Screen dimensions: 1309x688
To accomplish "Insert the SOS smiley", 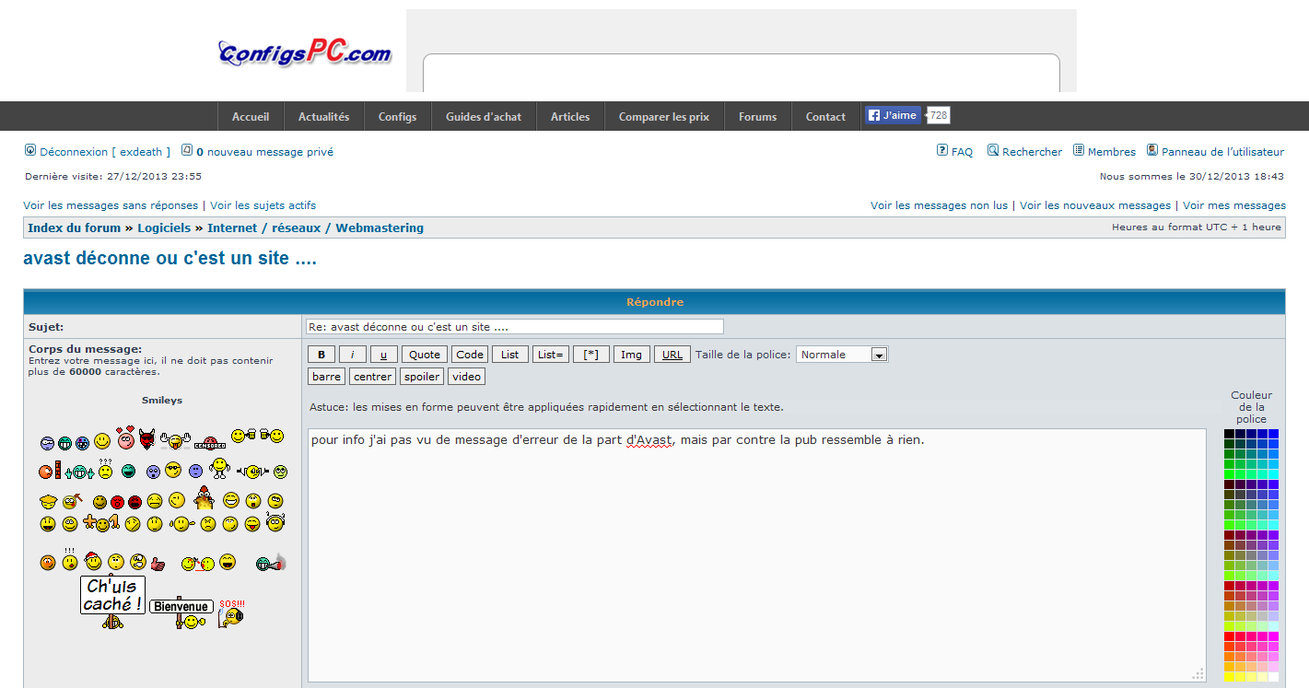I will pos(231,613).
